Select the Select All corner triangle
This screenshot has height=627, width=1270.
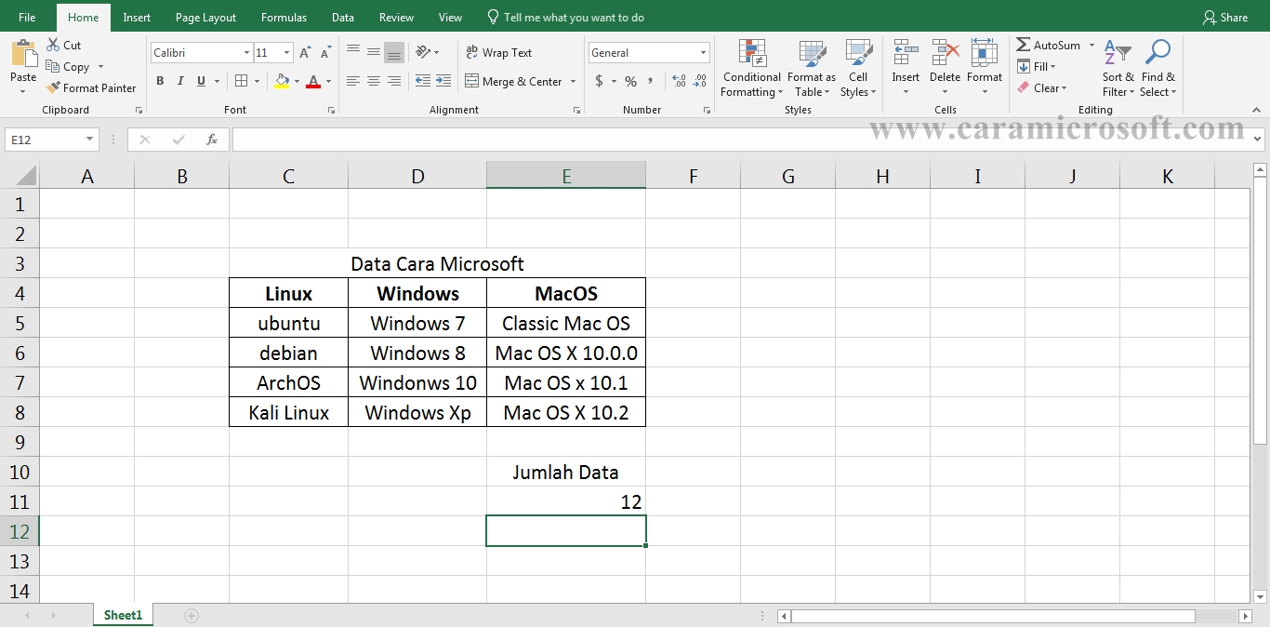point(25,175)
